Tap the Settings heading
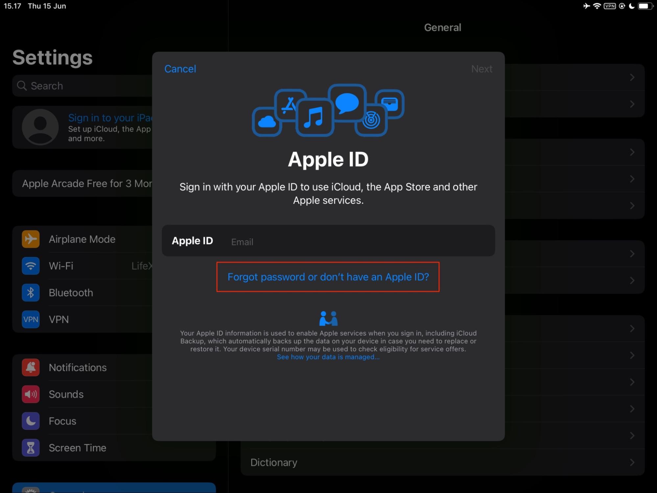Viewport: 657px width, 493px height. [x=53, y=58]
